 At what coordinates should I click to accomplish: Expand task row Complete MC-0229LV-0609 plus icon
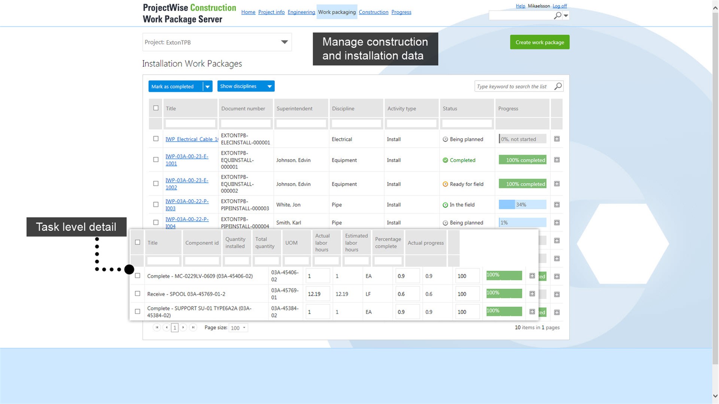click(x=532, y=276)
